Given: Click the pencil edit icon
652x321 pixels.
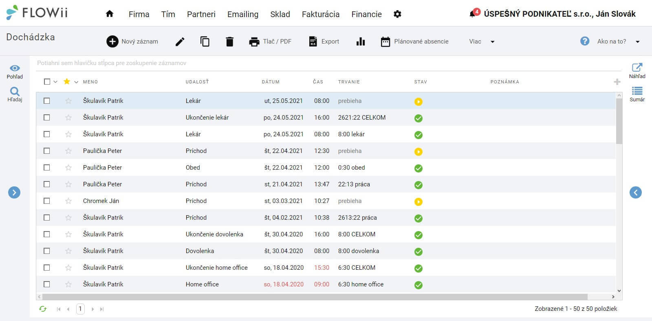Looking at the screenshot, I should pos(180,41).
